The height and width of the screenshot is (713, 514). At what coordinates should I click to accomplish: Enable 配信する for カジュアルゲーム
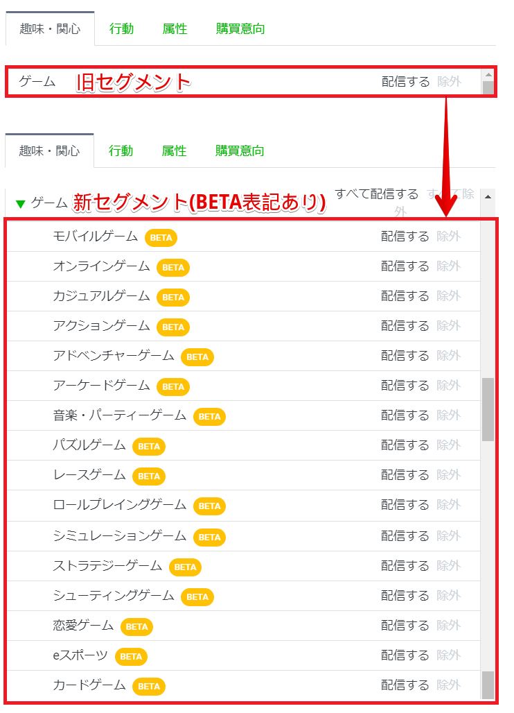point(405,296)
